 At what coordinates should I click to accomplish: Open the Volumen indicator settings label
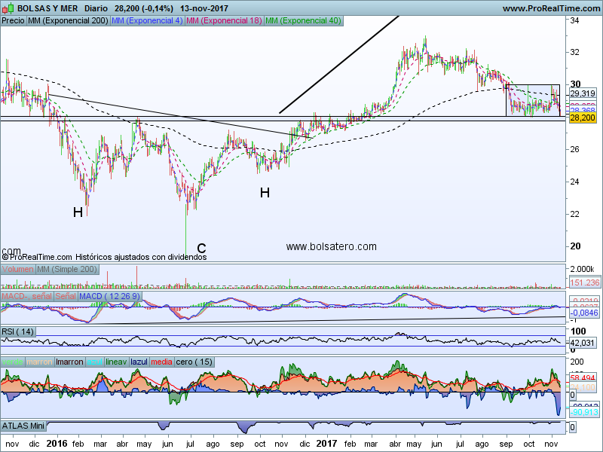tap(18, 269)
